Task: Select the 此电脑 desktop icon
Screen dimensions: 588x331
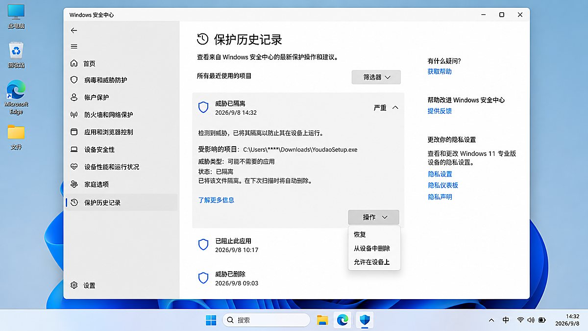Action: click(16, 16)
